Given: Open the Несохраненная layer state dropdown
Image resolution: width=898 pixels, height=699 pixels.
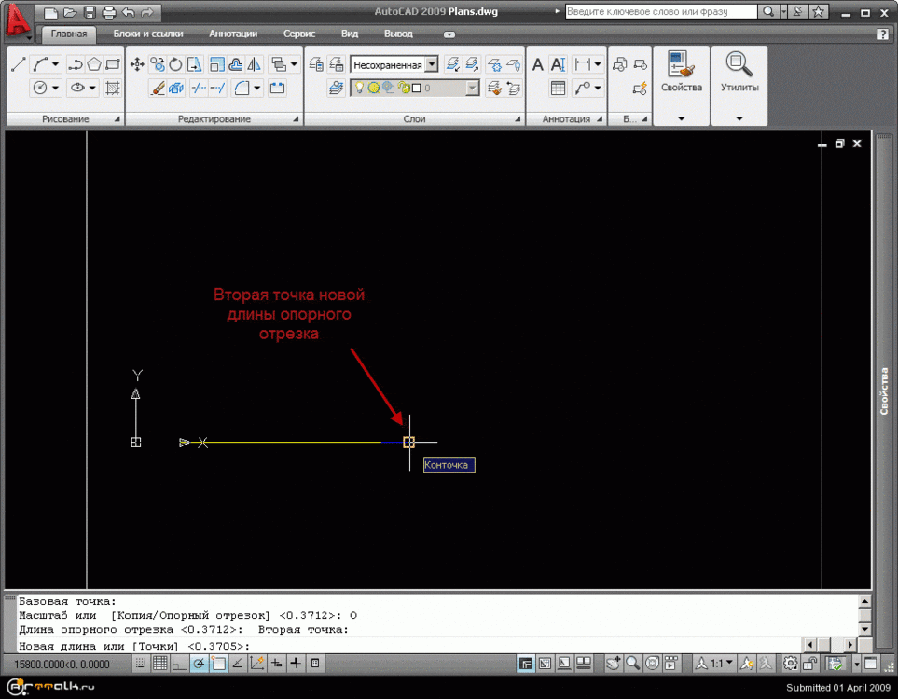Looking at the screenshot, I should click(431, 65).
